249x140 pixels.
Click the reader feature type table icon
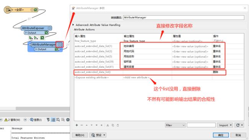(x=7, y=10)
